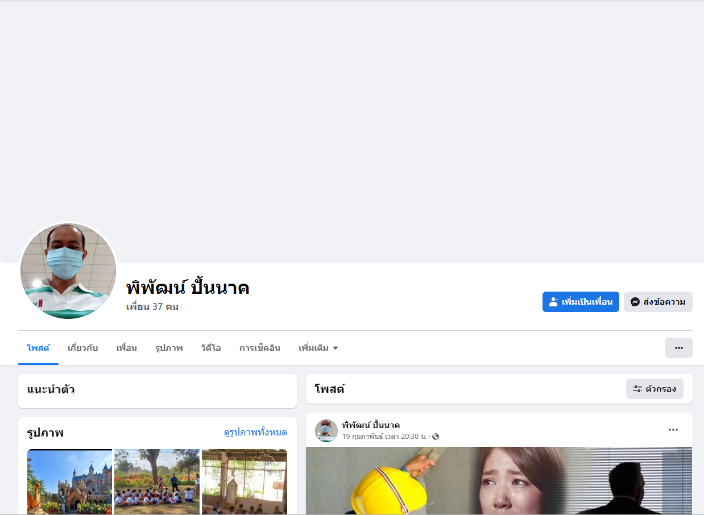Expand the เพิ่มเติม dropdown
The width and height of the screenshot is (704, 515).
pyautogui.click(x=318, y=348)
